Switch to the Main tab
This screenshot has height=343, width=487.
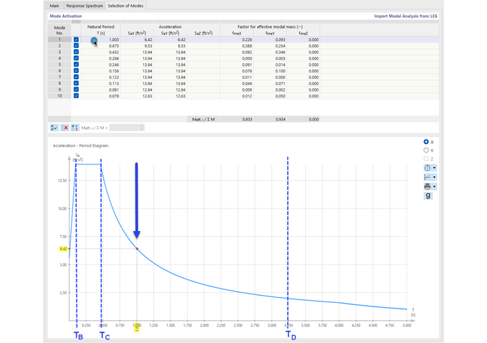54,6
